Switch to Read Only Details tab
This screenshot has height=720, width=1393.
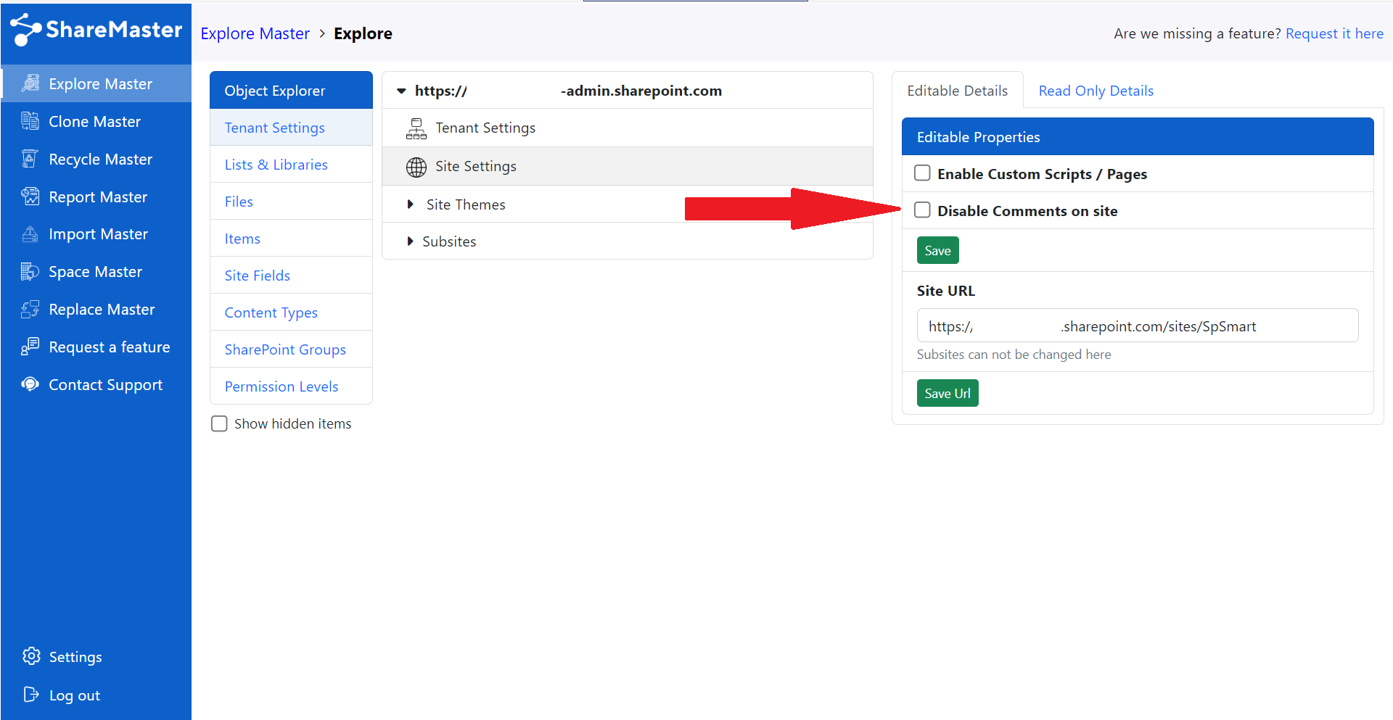1096,91
